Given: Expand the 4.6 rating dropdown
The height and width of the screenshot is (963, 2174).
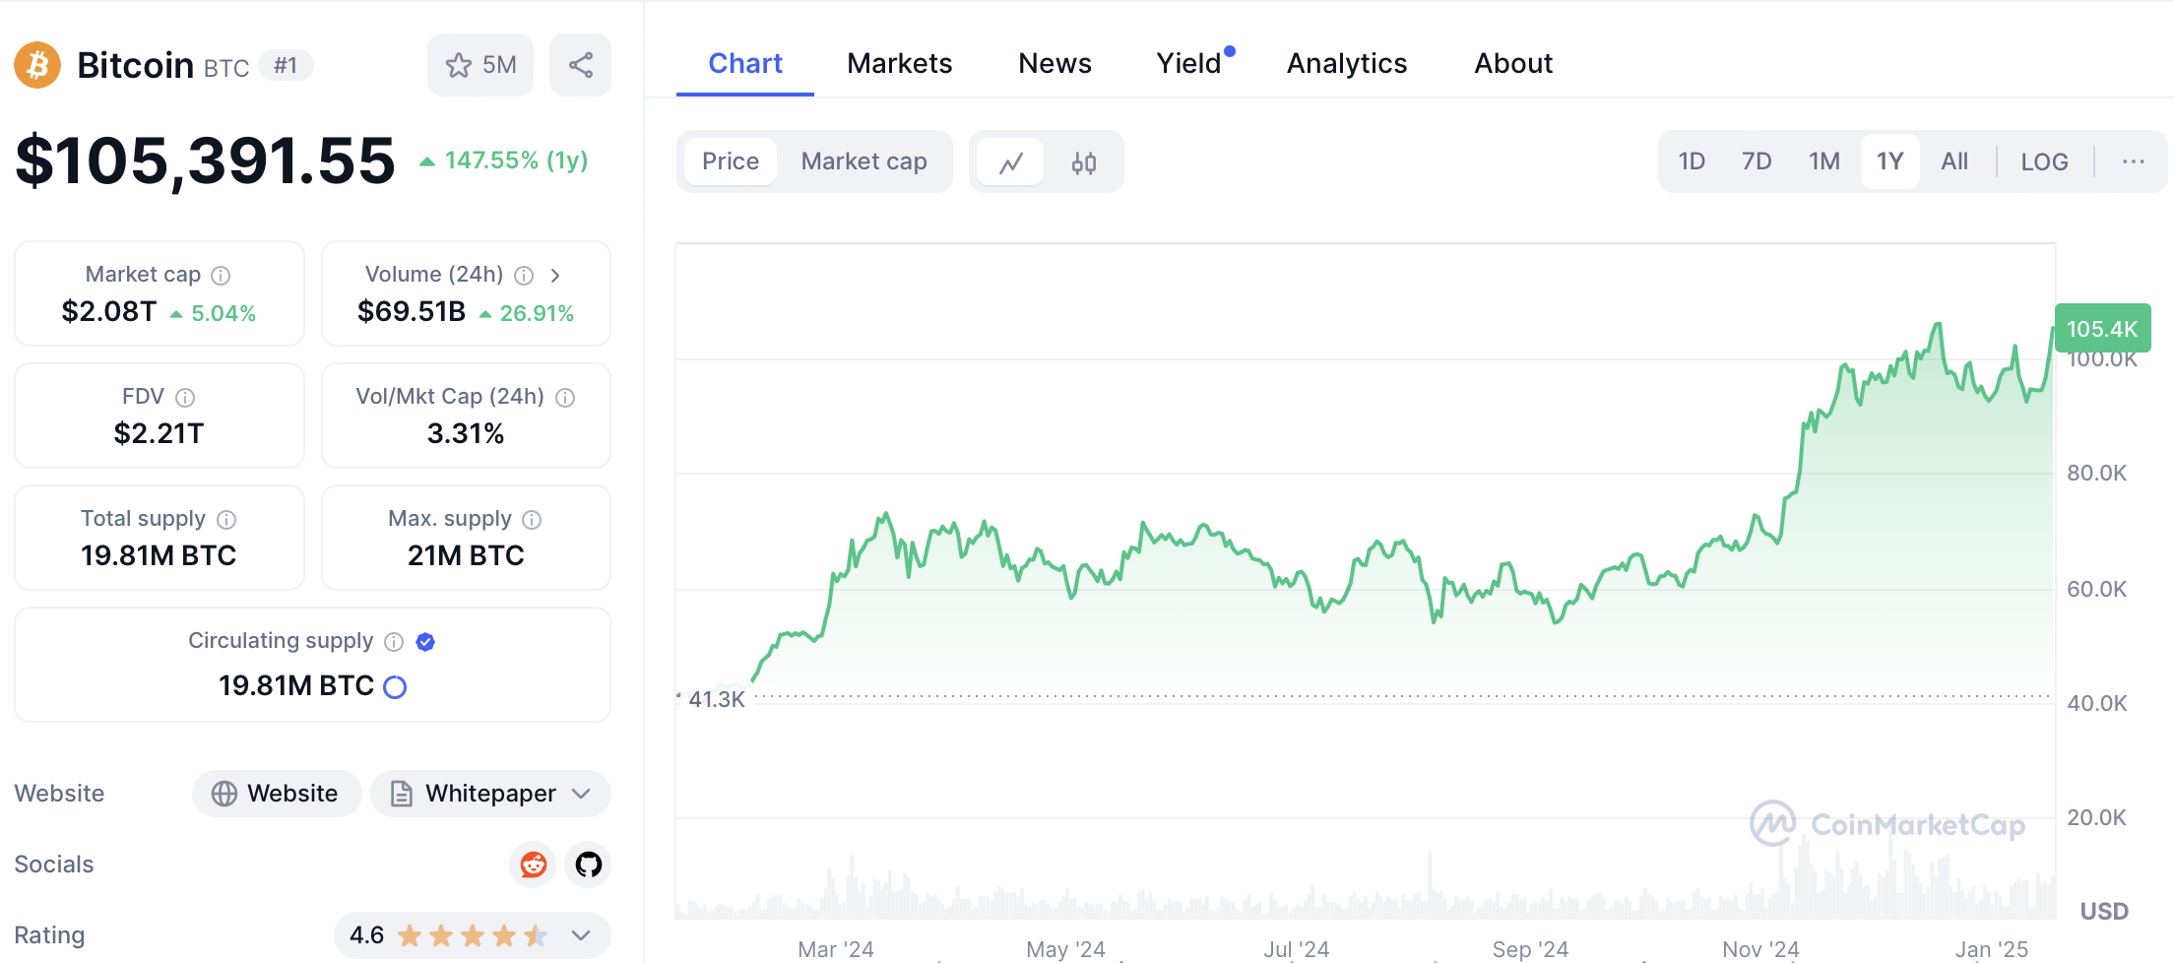Looking at the screenshot, I should [x=581, y=935].
